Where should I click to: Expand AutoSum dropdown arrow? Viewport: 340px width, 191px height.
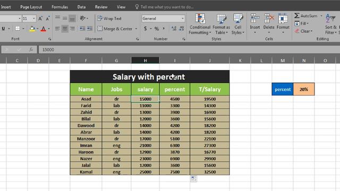click(321, 16)
